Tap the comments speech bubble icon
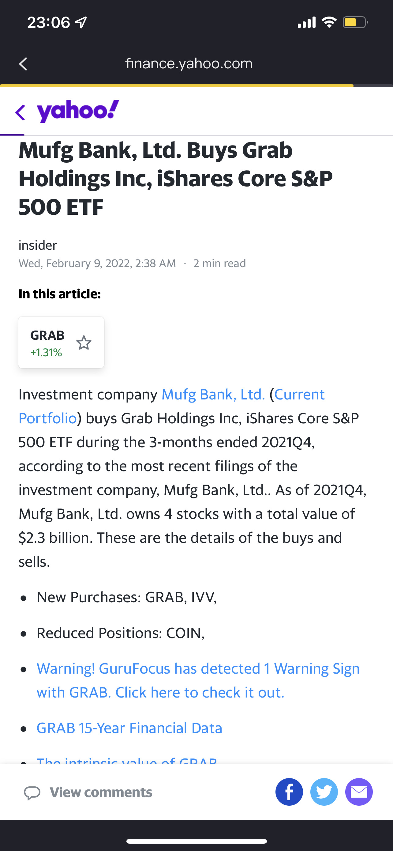Screen dimensions: 393x851 pos(32,792)
